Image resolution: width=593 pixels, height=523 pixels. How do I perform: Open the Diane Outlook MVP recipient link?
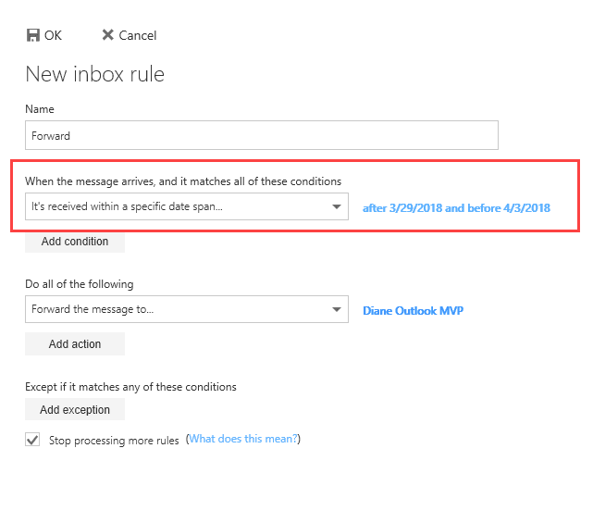(x=413, y=311)
